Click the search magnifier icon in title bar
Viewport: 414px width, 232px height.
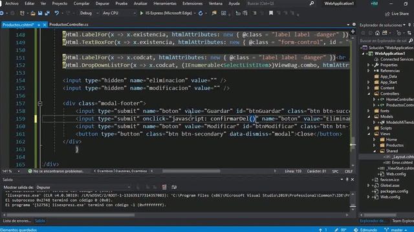click(312, 3)
